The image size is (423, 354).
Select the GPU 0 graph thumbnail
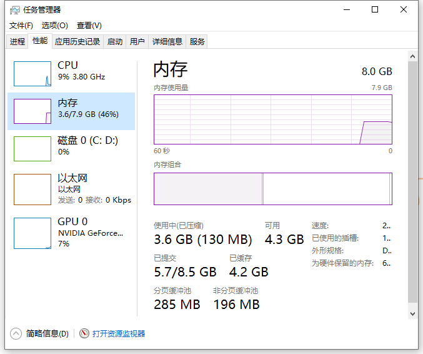32,233
